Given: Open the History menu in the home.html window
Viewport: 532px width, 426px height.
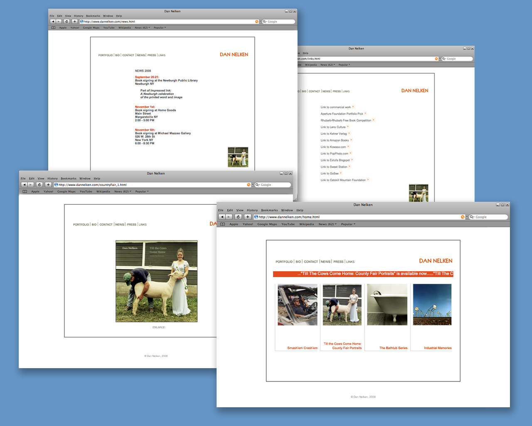Looking at the screenshot, I should pos(252,210).
